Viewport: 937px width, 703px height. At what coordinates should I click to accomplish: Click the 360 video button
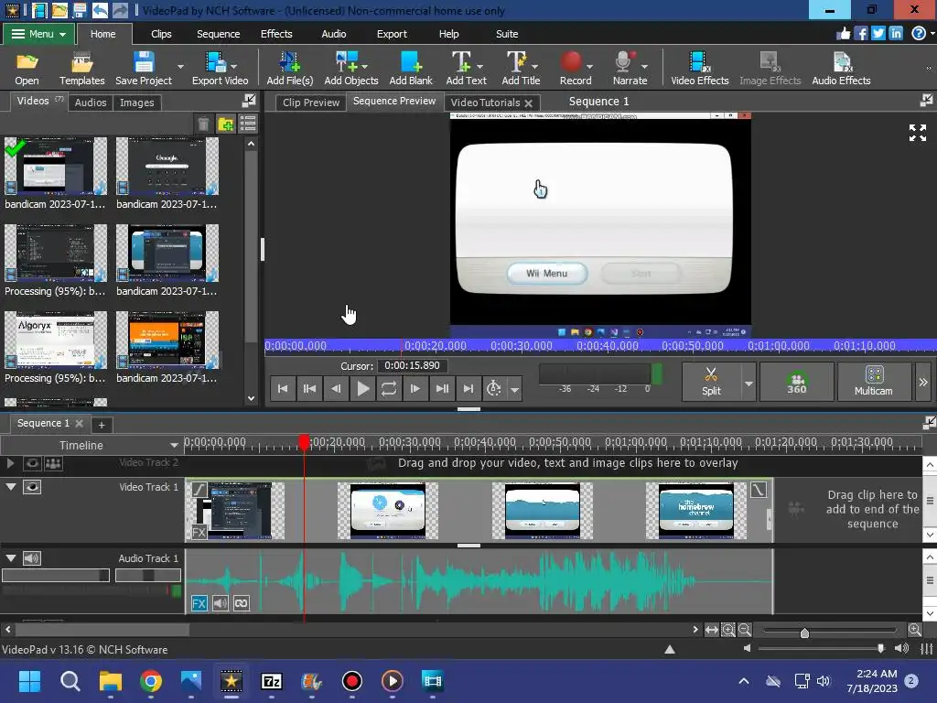point(797,382)
